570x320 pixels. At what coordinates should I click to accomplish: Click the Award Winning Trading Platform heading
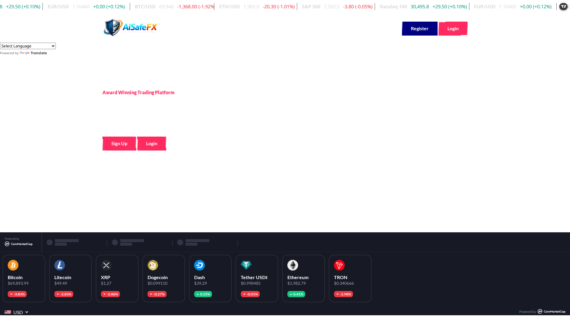tap(138, 92)
